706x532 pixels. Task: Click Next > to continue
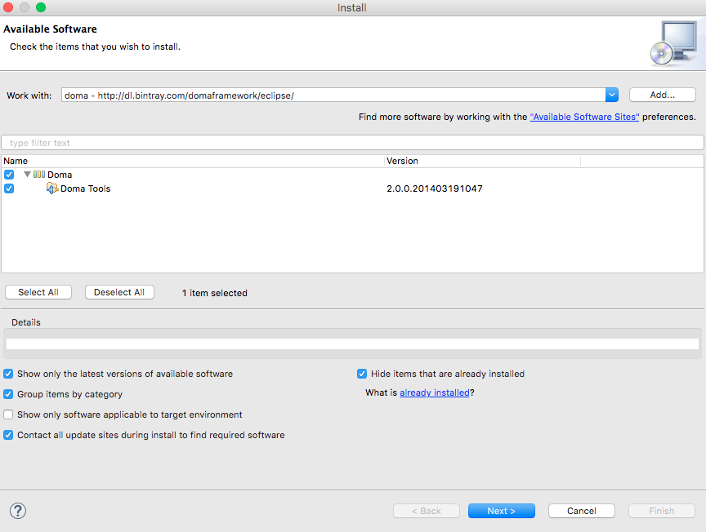[x=502, y=511]
